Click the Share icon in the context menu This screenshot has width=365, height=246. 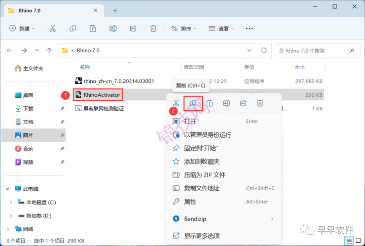coord(243,103)
